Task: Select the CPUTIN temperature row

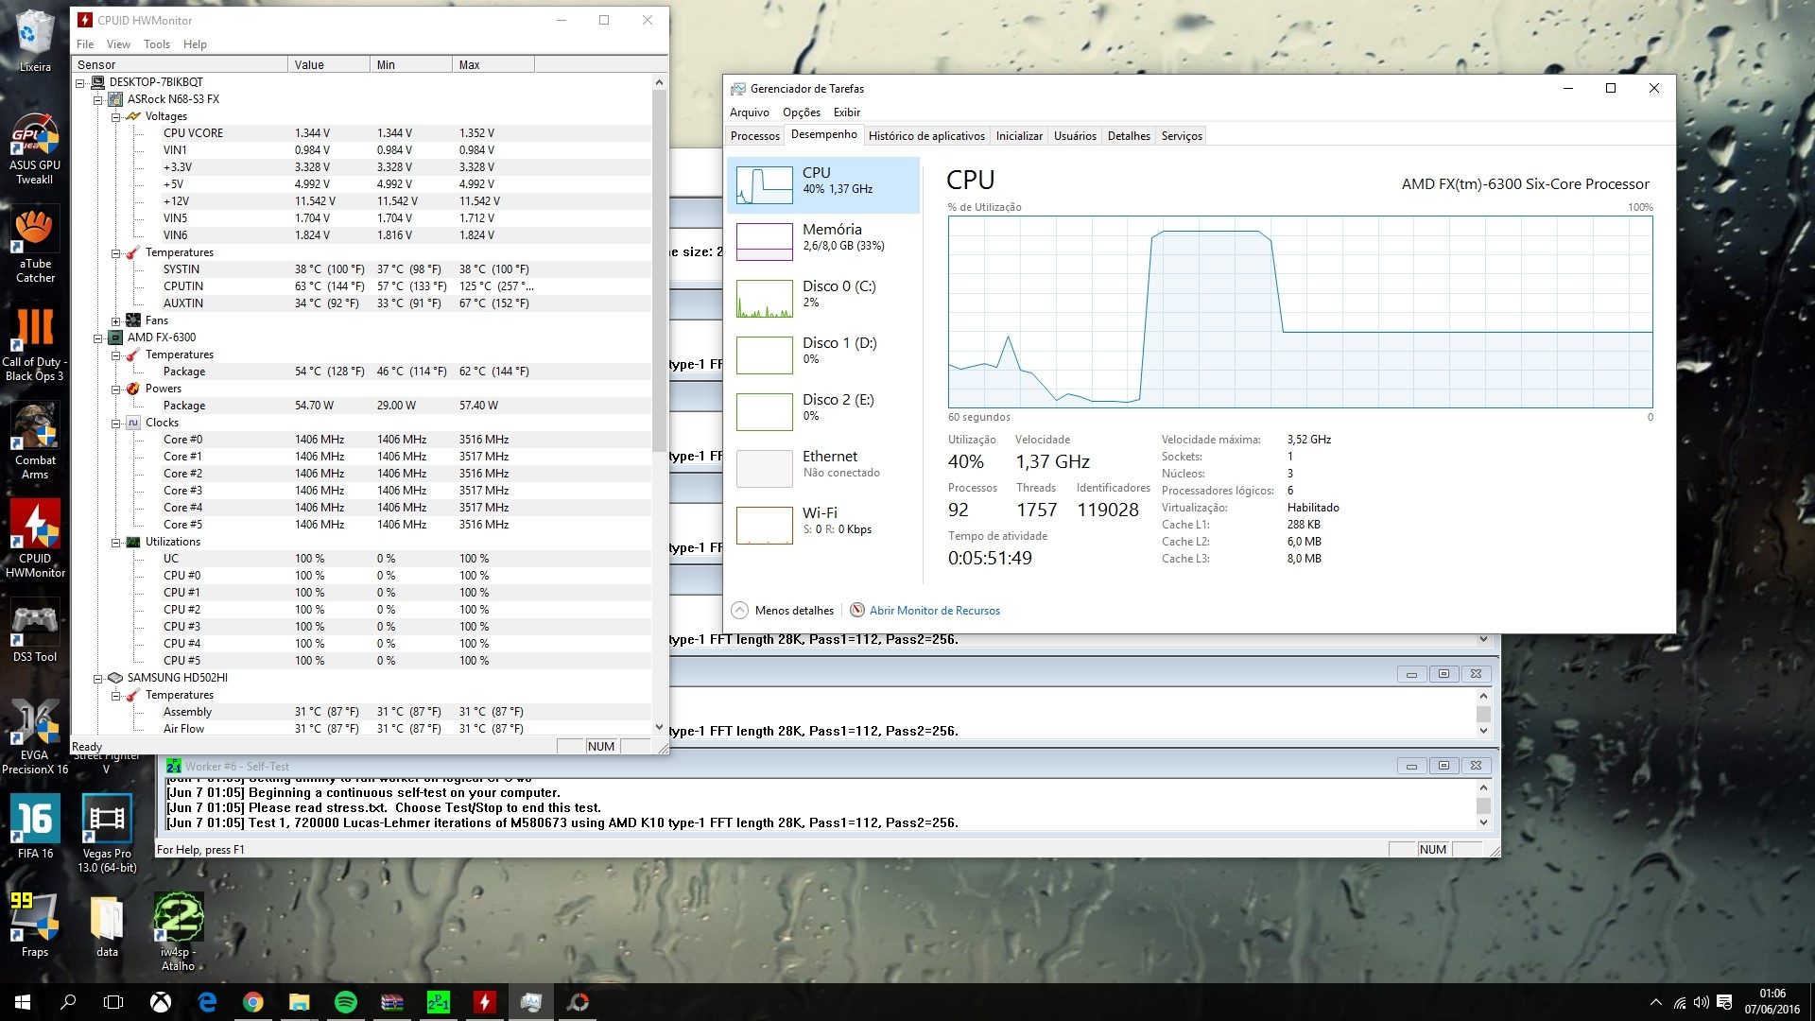Action: (x=363, y=286)
